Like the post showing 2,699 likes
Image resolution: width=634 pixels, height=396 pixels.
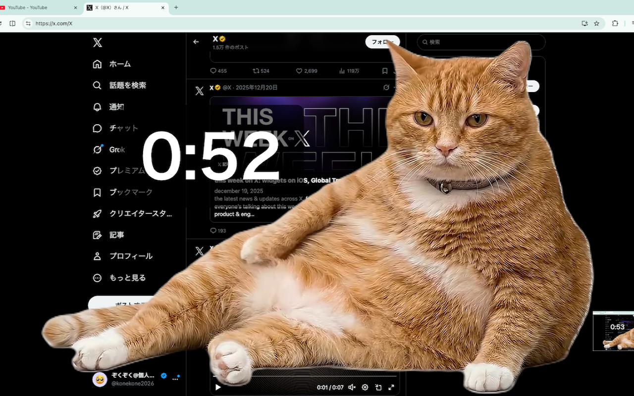(x=299, y=71)
